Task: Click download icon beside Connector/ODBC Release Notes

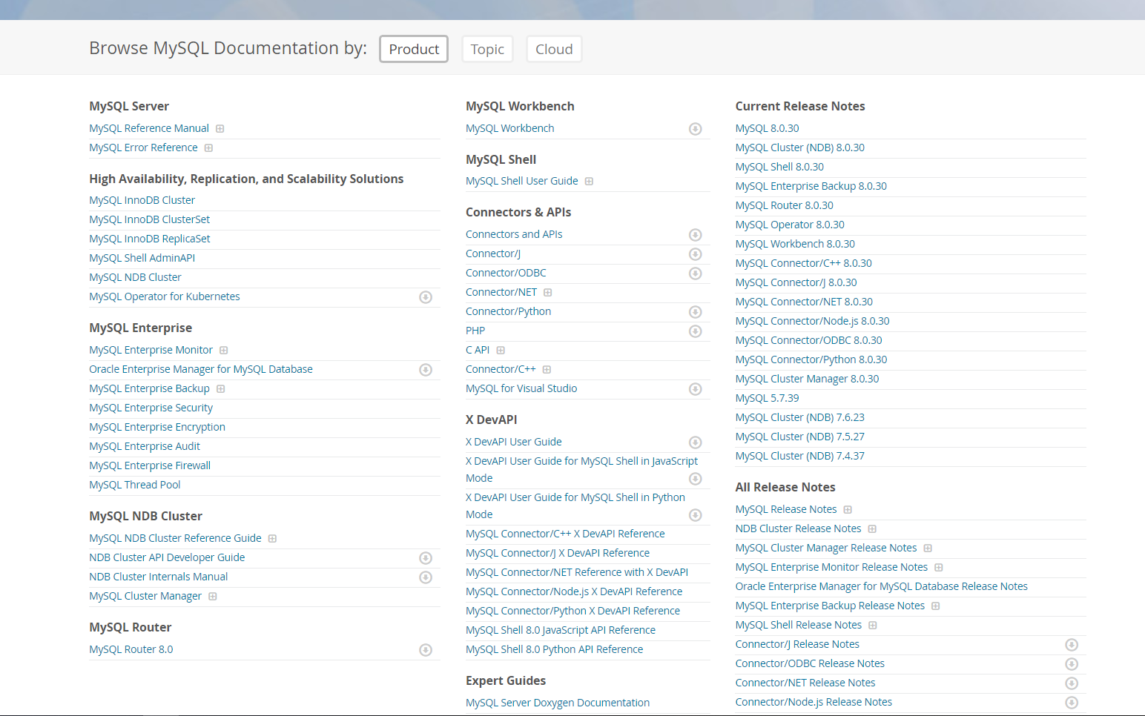Action: click(1071, 664)
